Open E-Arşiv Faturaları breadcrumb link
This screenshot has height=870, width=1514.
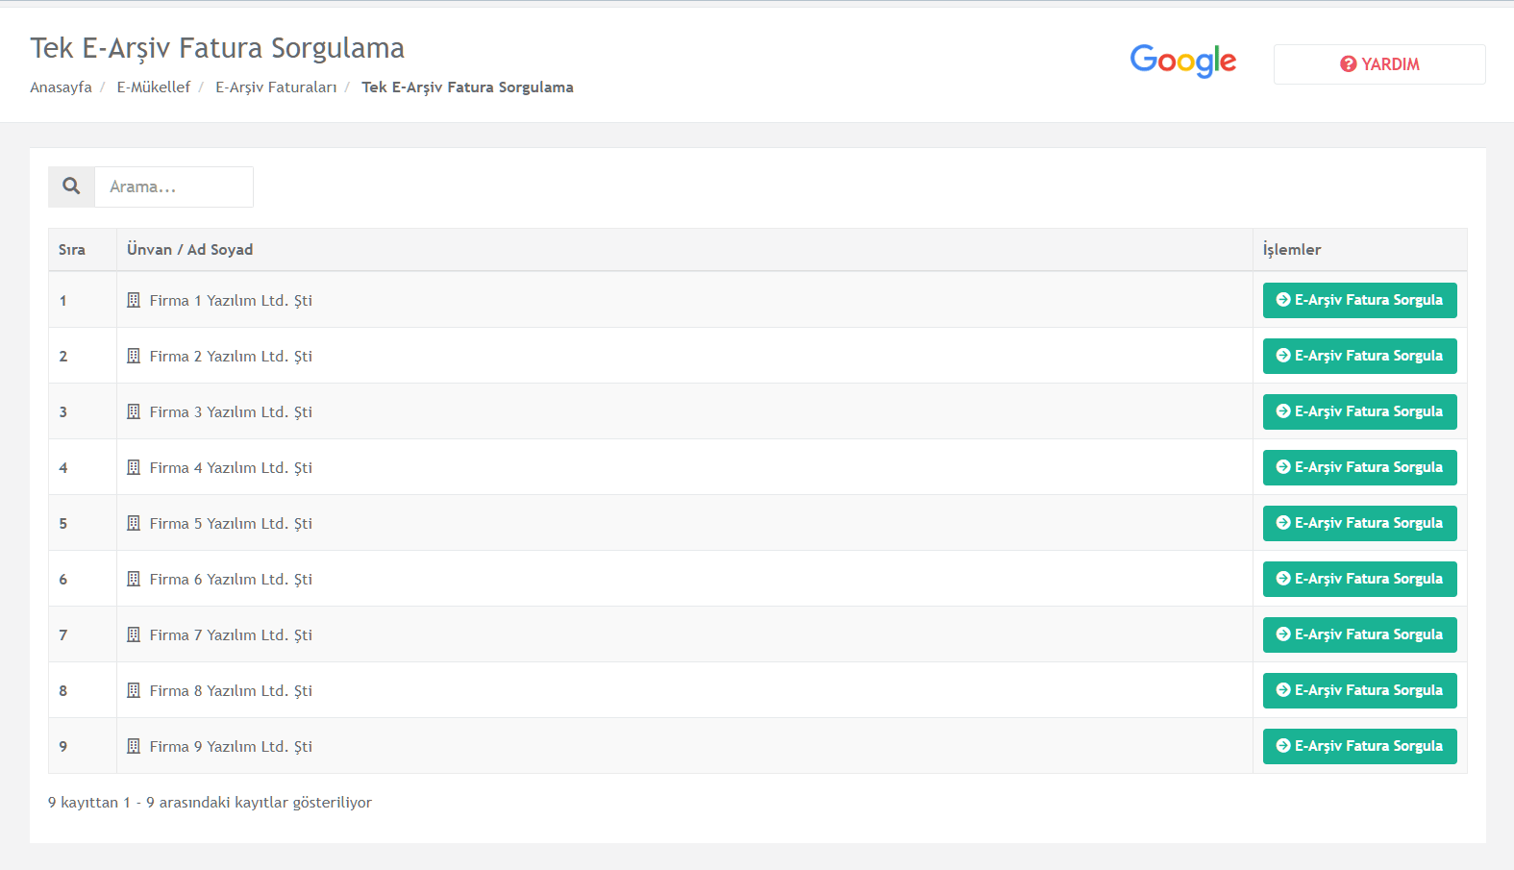pos(276,87)
